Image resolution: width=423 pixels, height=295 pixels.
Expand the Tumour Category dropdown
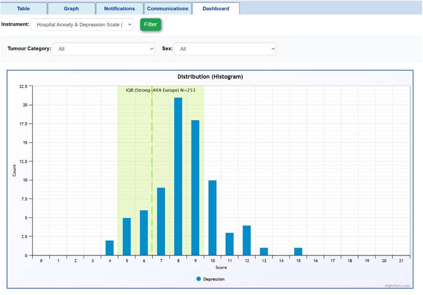coord(104,49)
